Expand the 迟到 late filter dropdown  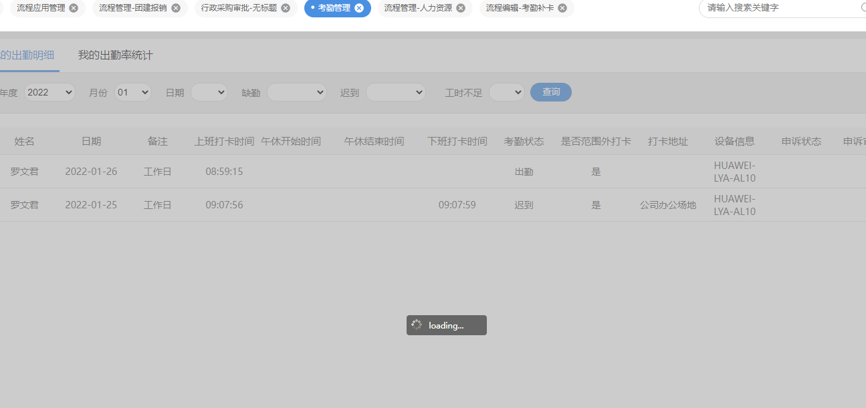click(395, 92)
